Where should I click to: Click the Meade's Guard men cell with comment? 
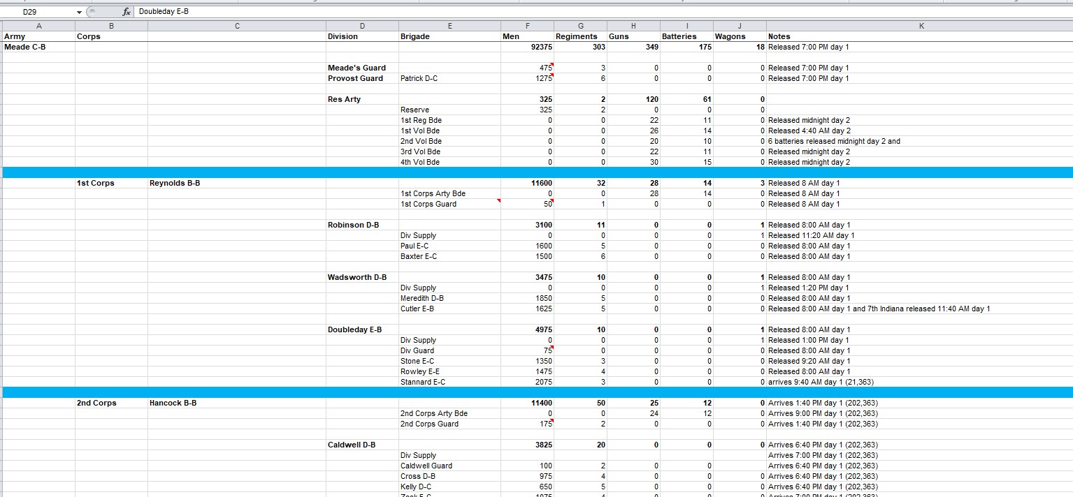click(528, 68)
